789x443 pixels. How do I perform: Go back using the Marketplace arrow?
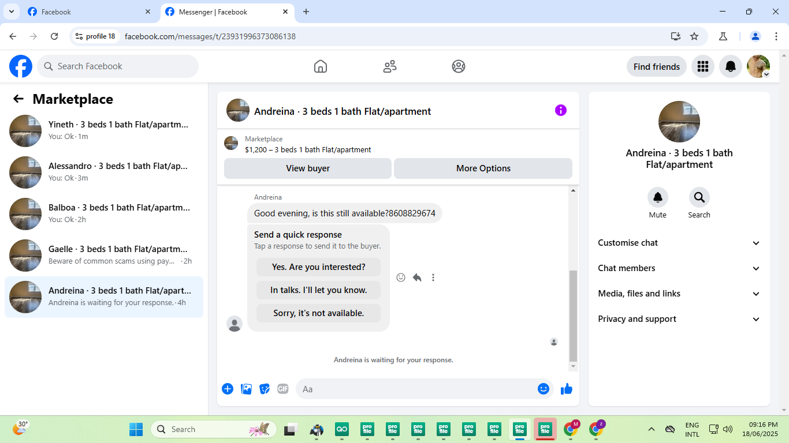pyautogui.click(x=18, y=99)
